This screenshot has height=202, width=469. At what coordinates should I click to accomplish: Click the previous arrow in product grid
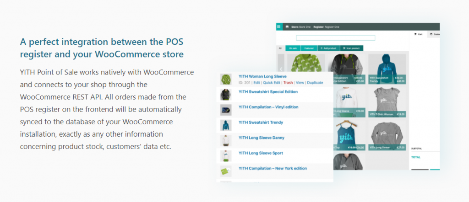[281, 69]
